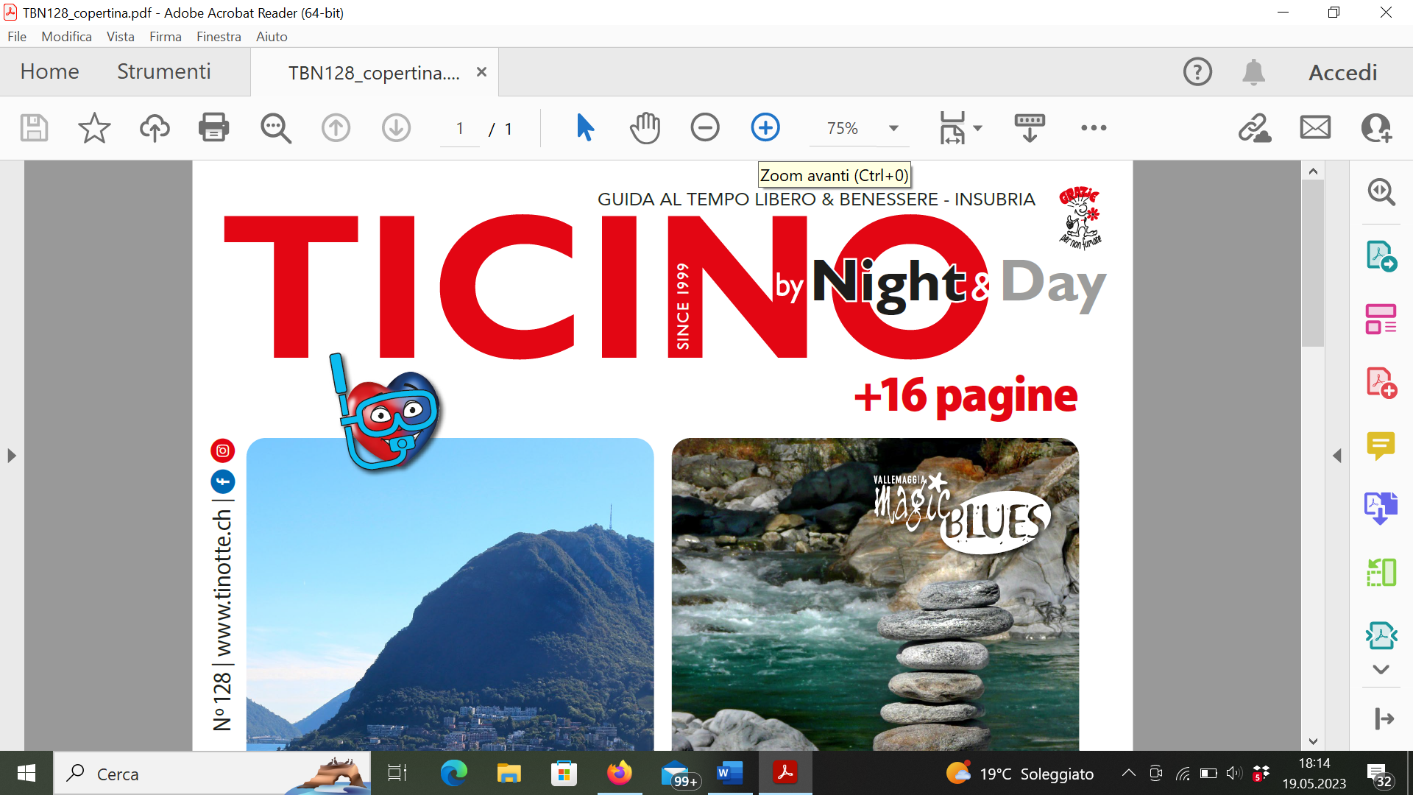Image resolution: width=1413 pixels, height=795 pixels.
Task: Send the file by email with the envelope icon
Action: pyautogui.click(x=1315, y=128)
